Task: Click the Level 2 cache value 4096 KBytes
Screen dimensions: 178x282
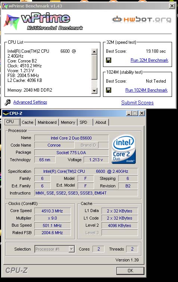Action: [120, 226]
